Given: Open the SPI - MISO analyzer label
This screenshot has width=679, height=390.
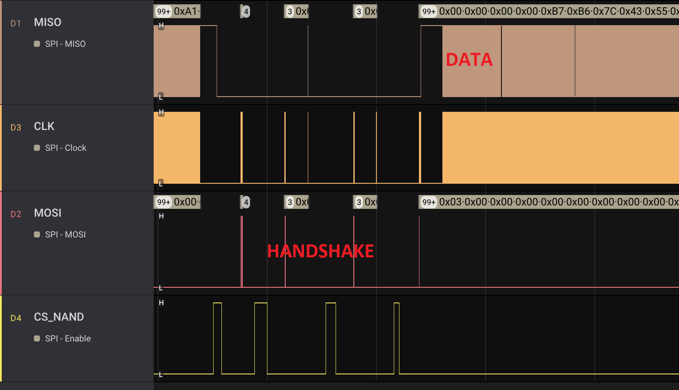Looking at the screenshot, I should 66,44.
